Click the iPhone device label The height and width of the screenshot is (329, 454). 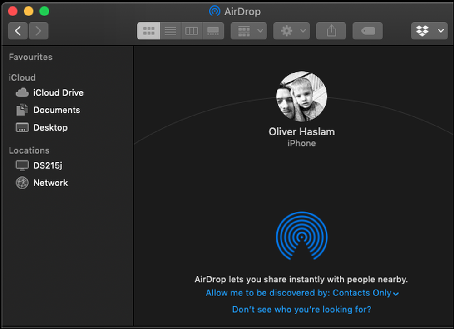pyautogui.click(x=302, y=143)
